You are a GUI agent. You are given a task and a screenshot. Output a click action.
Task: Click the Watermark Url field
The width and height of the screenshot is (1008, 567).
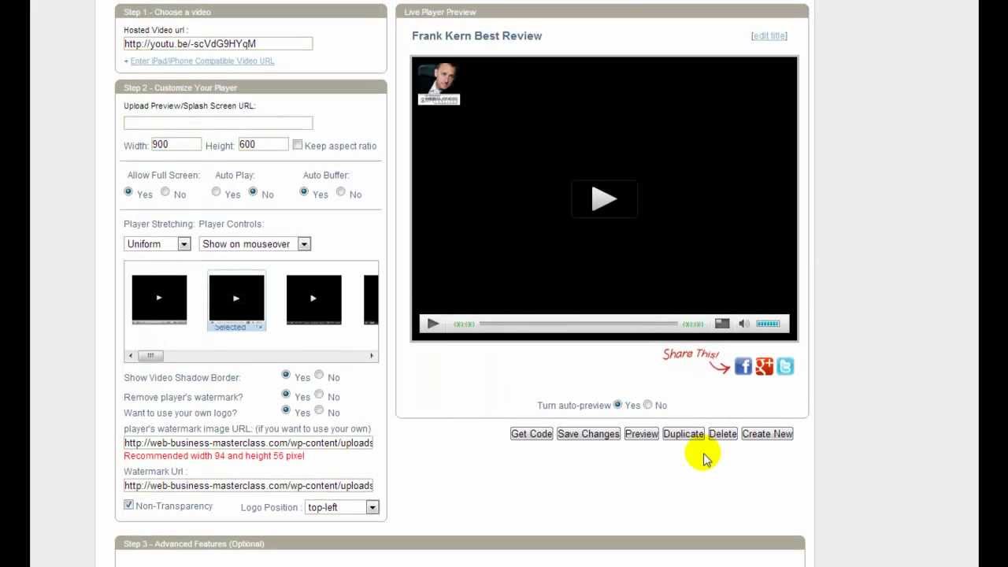(248, 485)
